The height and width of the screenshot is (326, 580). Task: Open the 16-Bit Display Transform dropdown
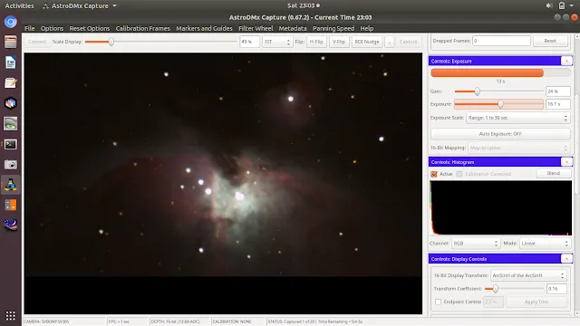(528, 275)
